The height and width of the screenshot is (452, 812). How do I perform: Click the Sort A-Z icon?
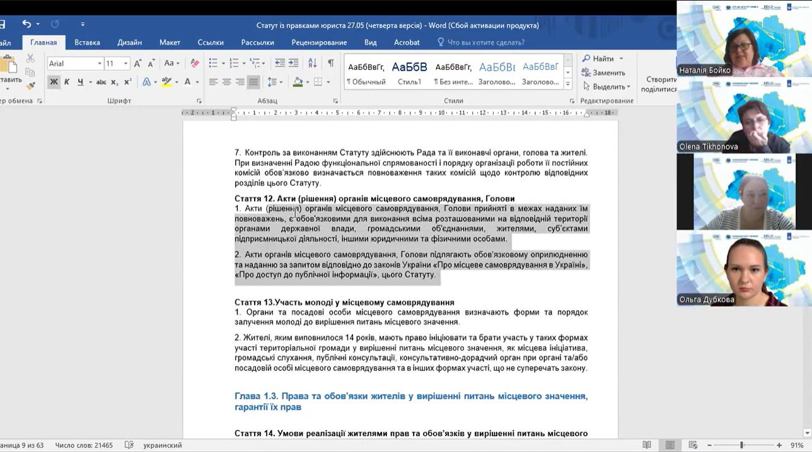click(312, 63)
